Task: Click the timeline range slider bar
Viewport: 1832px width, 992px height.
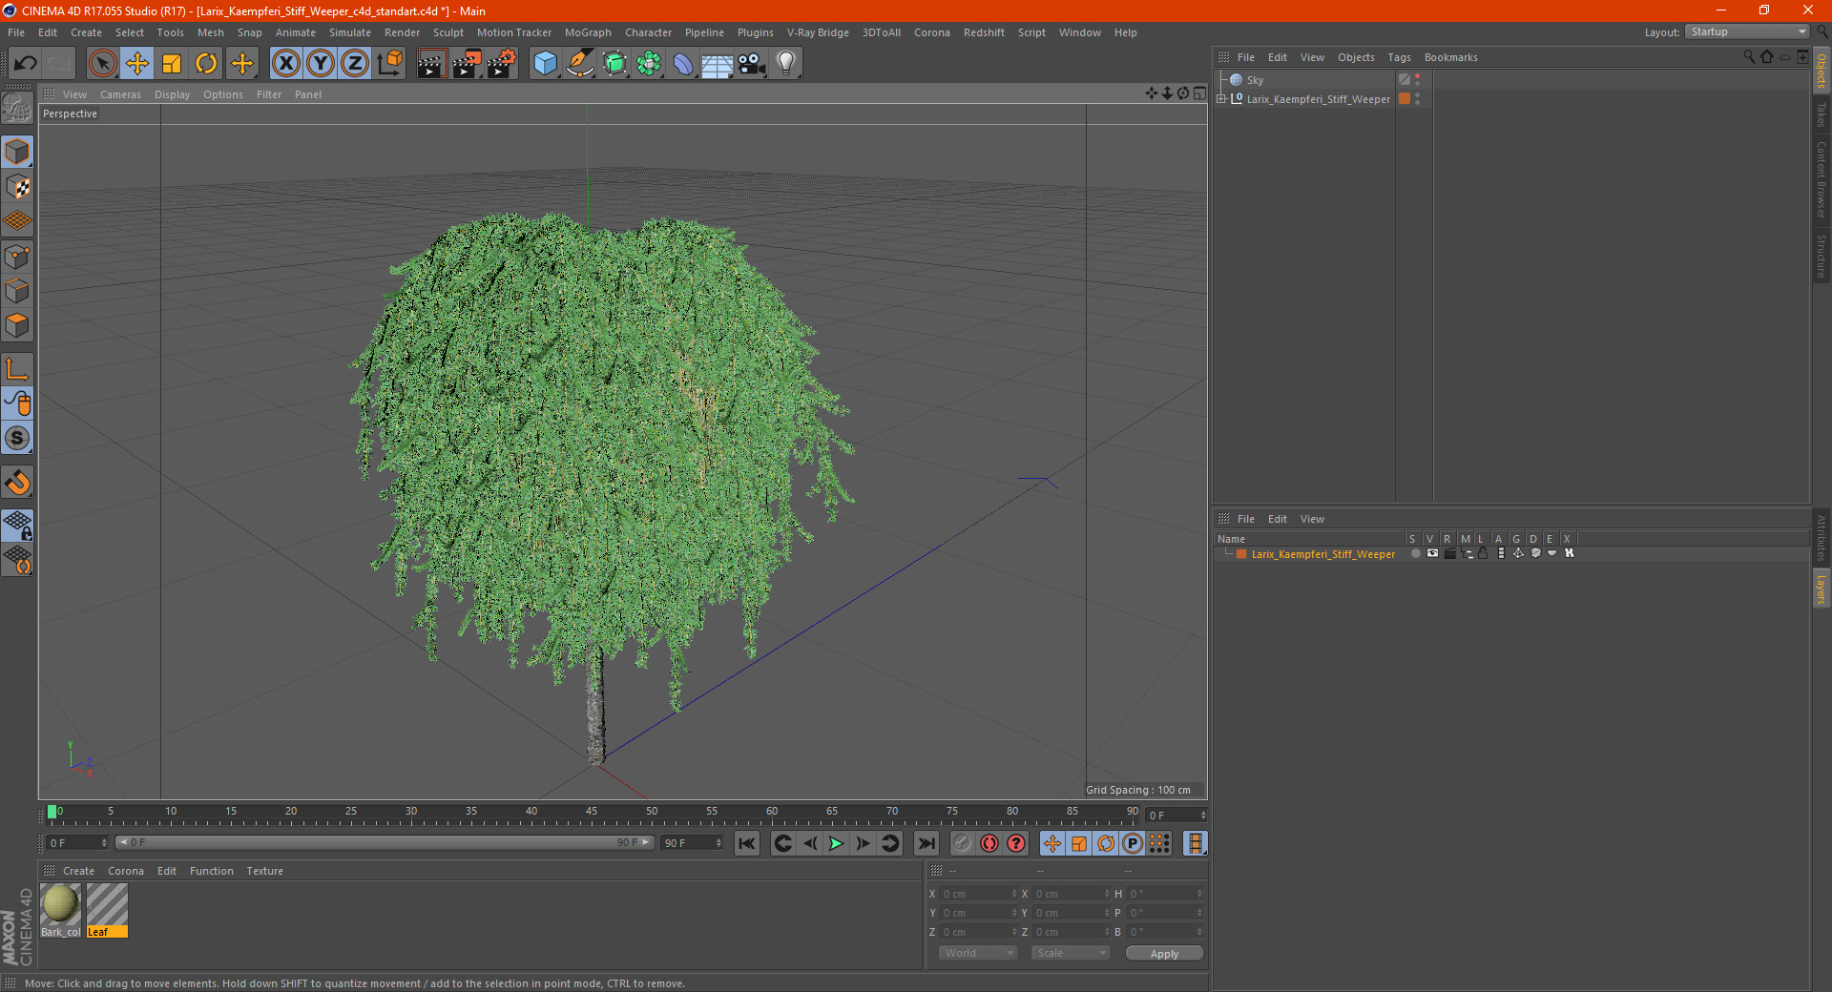Action: pyautogui.click(x=385, y=842)
